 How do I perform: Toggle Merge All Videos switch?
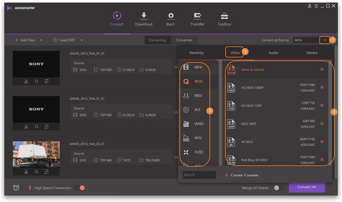coord(279,188)
